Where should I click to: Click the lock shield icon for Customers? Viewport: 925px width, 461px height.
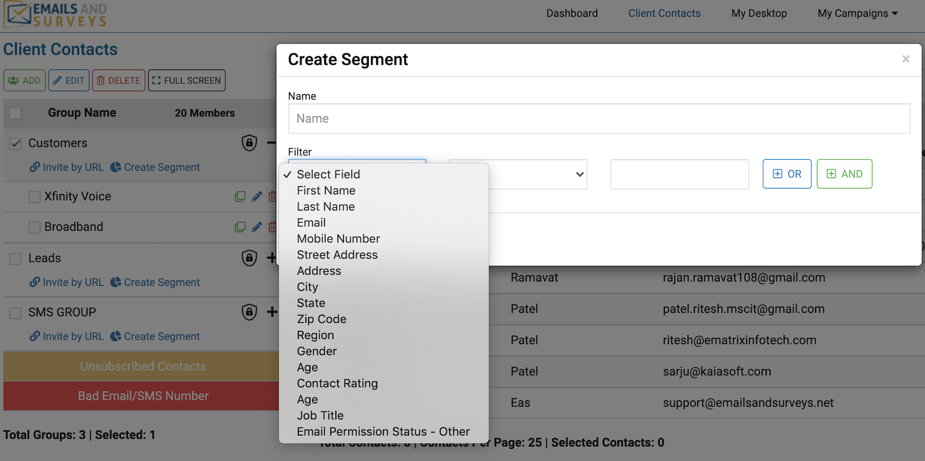[x=249, y=142]
